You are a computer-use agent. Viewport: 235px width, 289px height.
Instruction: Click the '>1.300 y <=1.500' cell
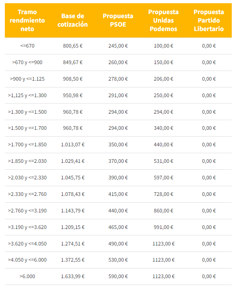(27, 112)
